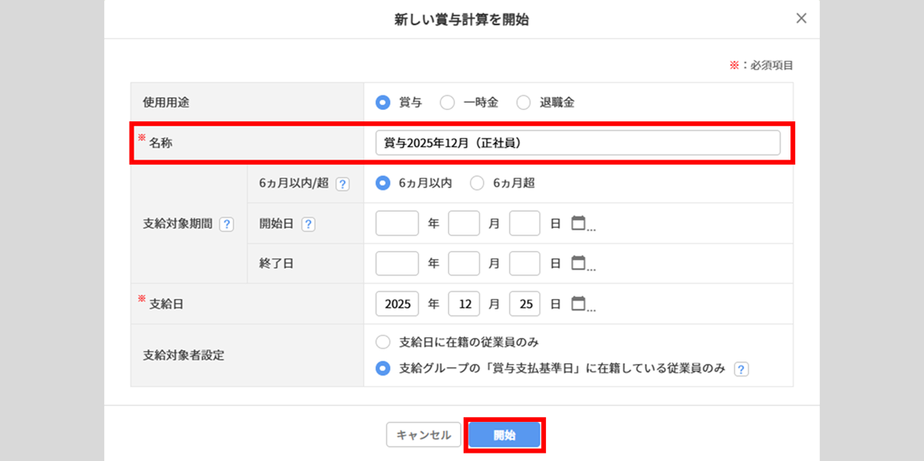Select the 一時金 radio option

coord(447,103)
